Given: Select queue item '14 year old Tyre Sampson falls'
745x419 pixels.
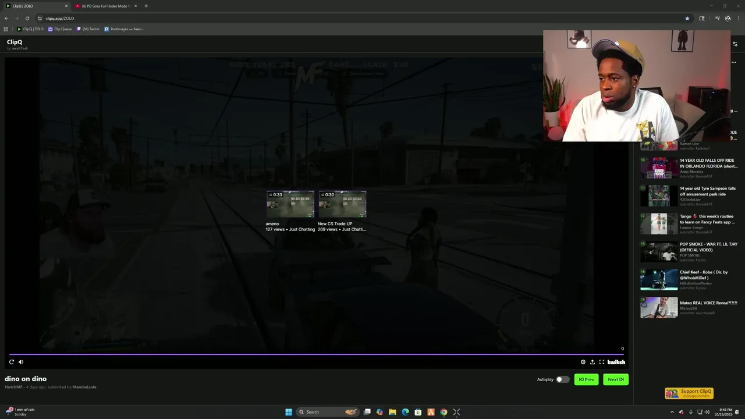Looking at the screenshot, I should tap(689, 196).
